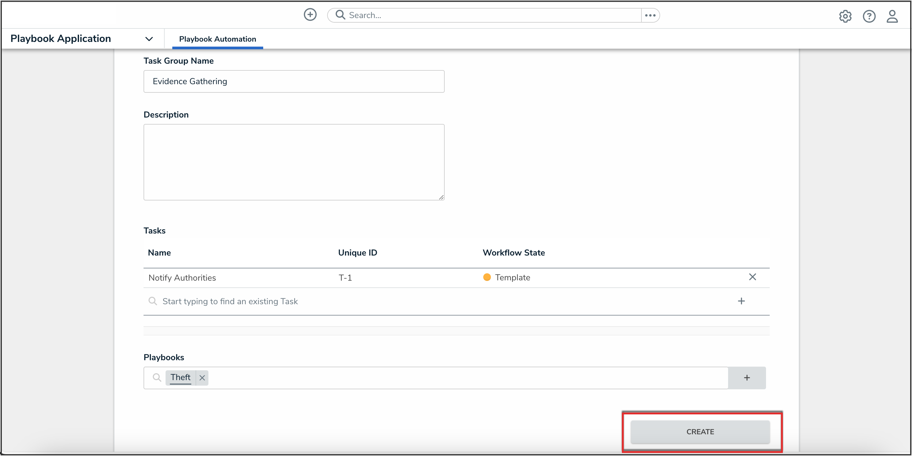
Task: Click the Notify Authorities task row
Action: pos(182,278)
